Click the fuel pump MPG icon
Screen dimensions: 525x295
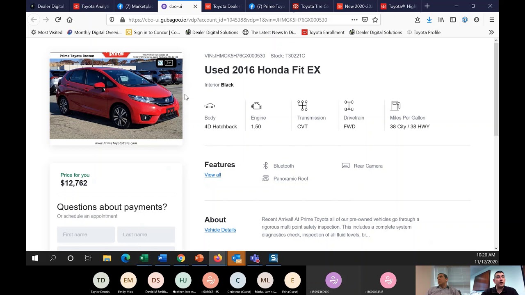[395, 106]
